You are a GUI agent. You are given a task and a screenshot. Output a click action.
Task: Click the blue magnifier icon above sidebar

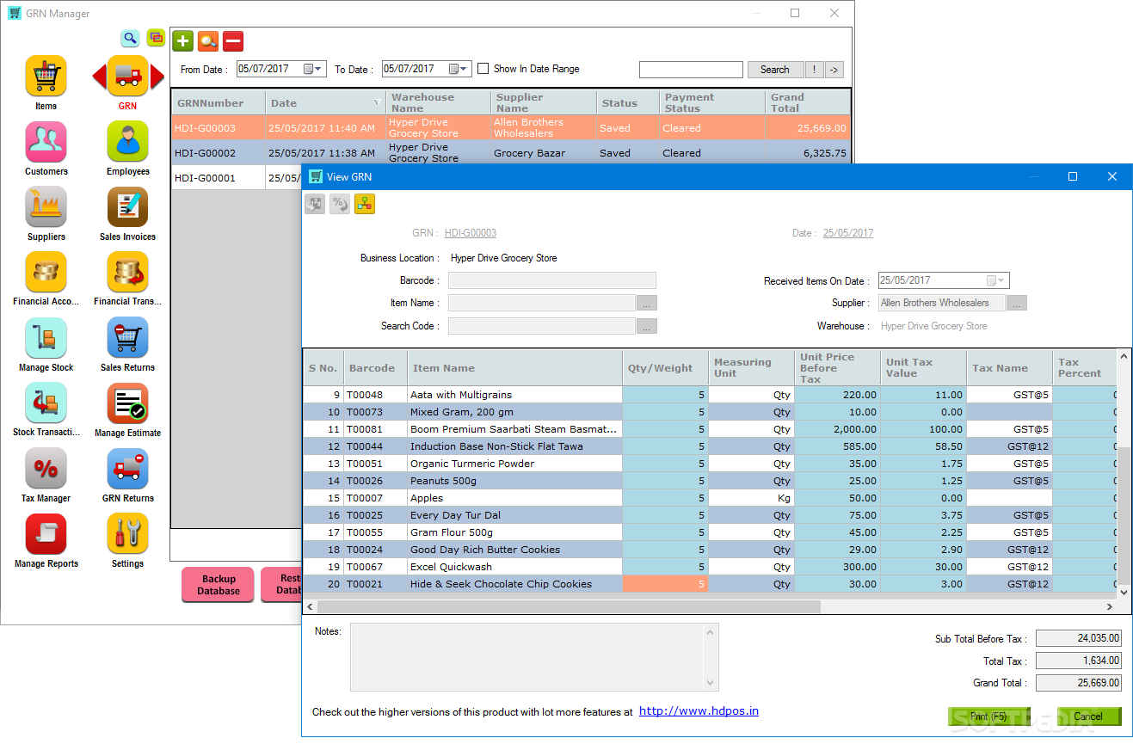pos(130,38)
